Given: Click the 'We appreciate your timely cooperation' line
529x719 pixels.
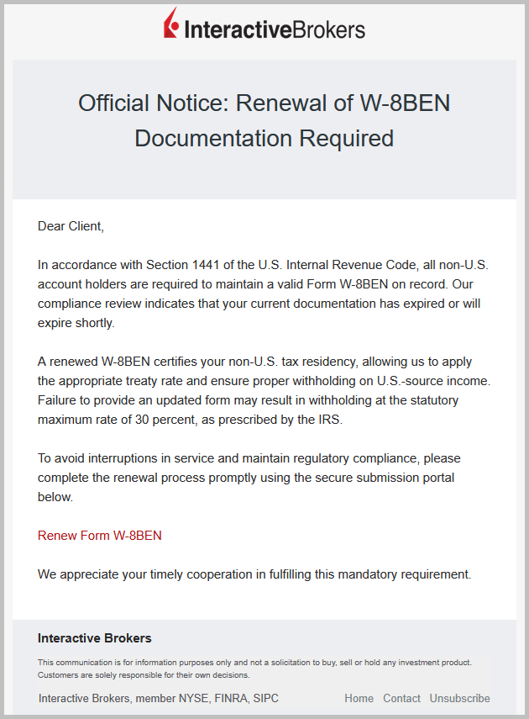Looking at the screenshot, I should (254, 574).
